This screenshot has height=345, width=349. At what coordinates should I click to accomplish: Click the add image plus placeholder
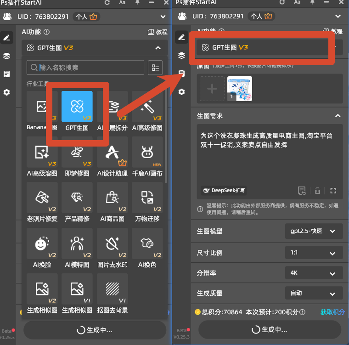click(x=212, y=89)
